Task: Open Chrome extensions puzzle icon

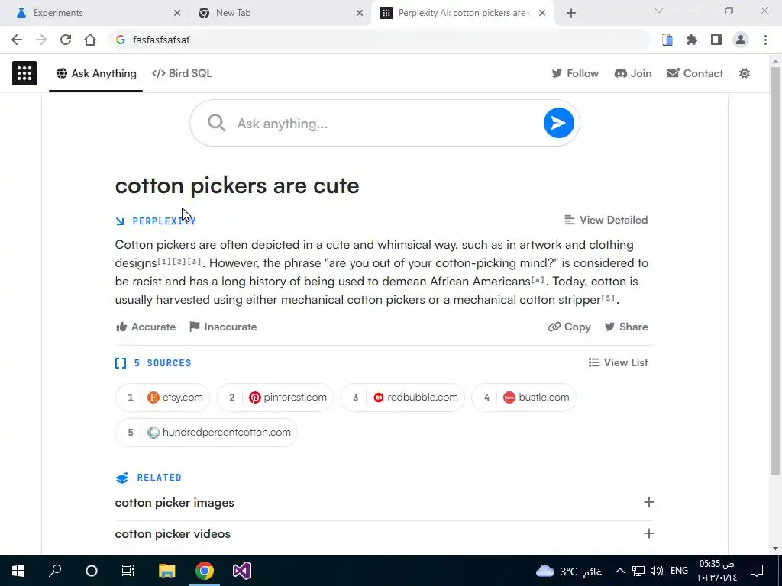Action: pyautogui.click(x=692, y=40)
